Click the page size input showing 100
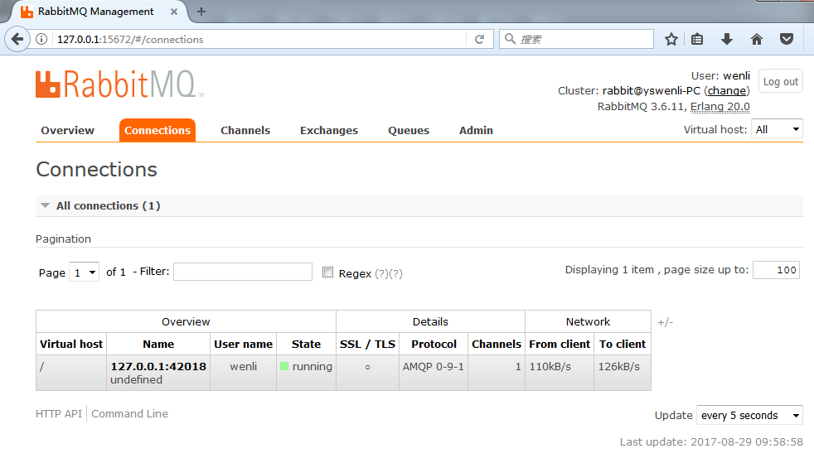The height and width of the screenshot is (458, 814). pos(776,270)
